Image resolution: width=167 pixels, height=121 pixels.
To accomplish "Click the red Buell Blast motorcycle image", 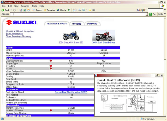I will click(x=104, y=35).
